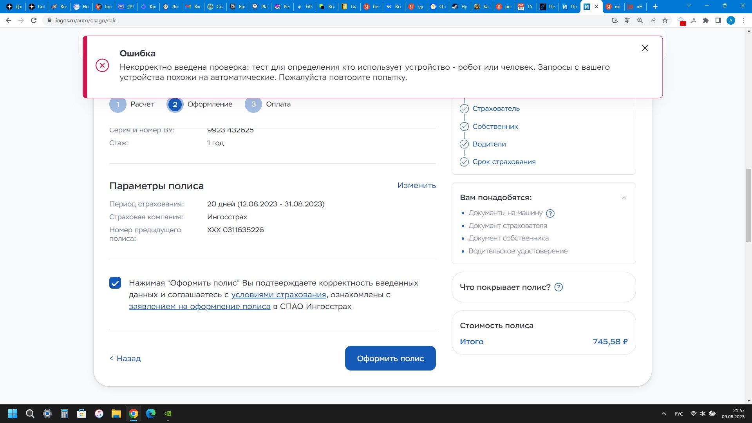Image resolution: width=752 pixels, height=423 pixels.
Task: Open File Explorer from the taskbar
Action: (x=116, y=414)
